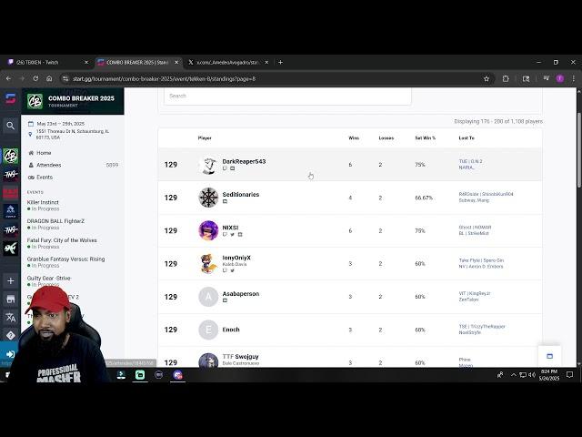Screen dimensions: 582x437
Task: Switch to the X.com tab
Action: (x=226, y=63)
